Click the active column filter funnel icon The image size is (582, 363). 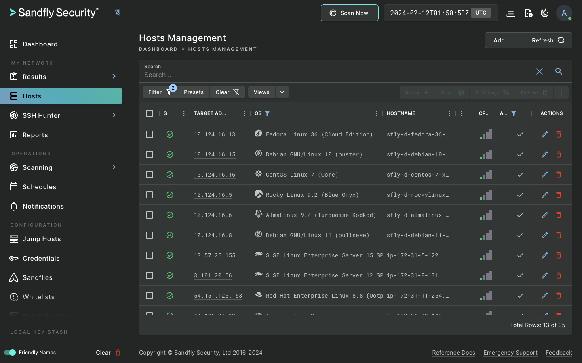tap(514, 113)
